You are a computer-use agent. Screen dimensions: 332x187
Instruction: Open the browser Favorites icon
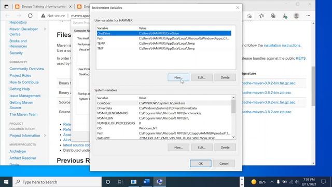point(261,16)
